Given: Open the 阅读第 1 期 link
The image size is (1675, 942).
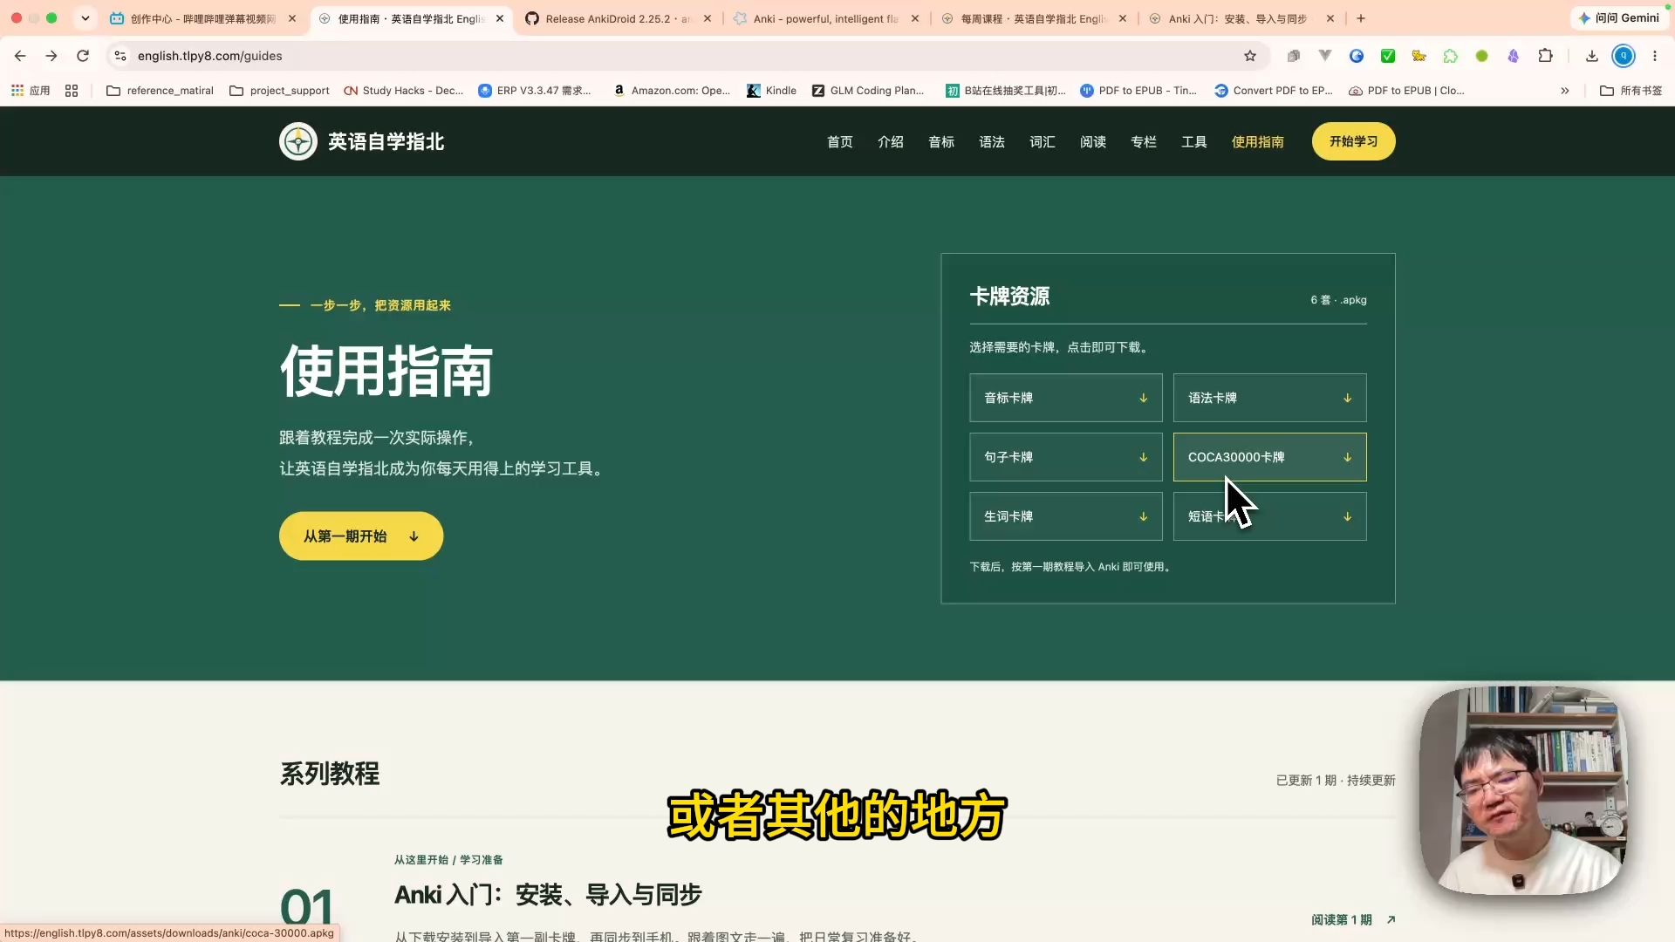Looking at the screenshot, I should tap(1353, 919).
